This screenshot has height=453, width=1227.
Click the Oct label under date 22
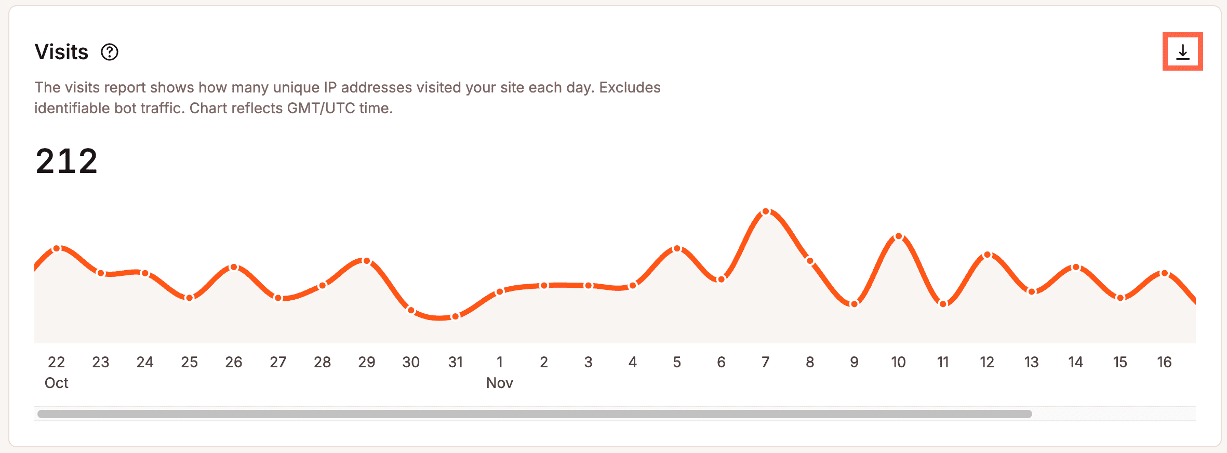click(56, 383)
